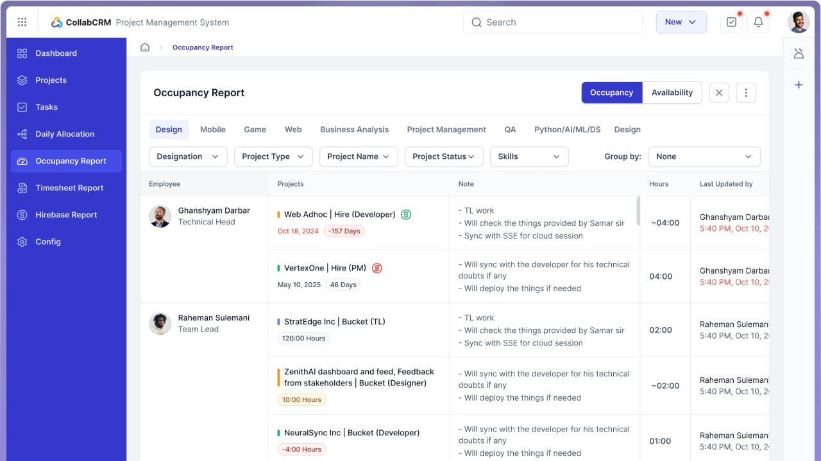
Task: Open the notifications bell icon
Action: (758, 22)
